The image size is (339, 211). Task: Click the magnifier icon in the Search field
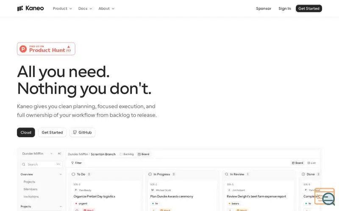point(24,164)
